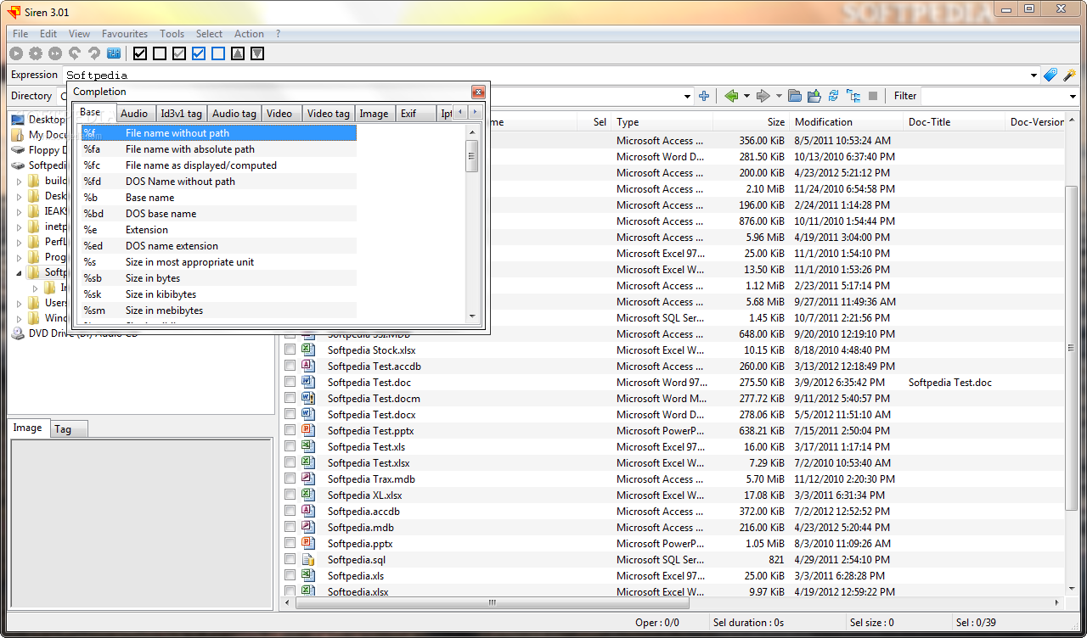This screenshot has height=638, width=1087.
Task: Open the Expression history dropdown arrow
Action: pyautogui.click(x=1033, y=76)
